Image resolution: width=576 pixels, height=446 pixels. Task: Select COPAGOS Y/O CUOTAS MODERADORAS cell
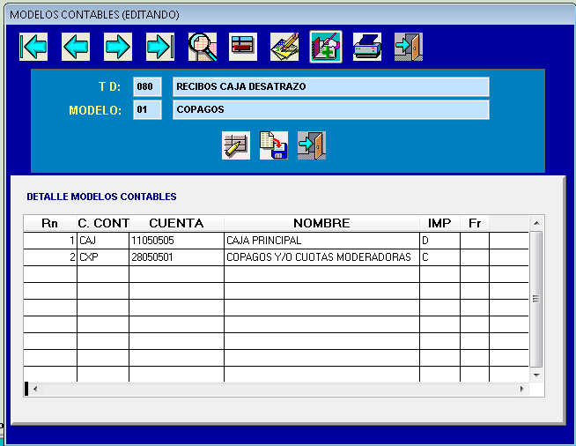321,257
